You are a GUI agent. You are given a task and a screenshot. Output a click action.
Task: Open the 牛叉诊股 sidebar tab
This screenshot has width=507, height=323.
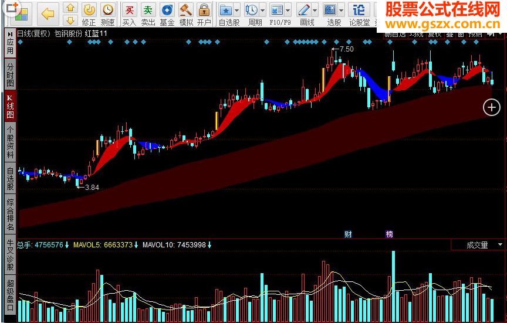(10, 254)
